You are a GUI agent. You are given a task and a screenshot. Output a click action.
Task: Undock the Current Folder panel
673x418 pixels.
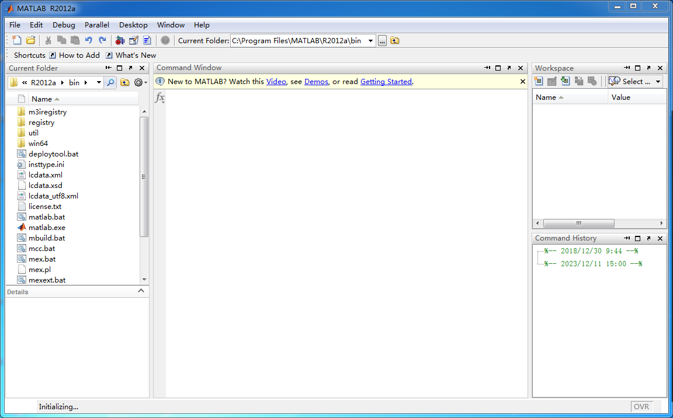click(x=131, y=68)
